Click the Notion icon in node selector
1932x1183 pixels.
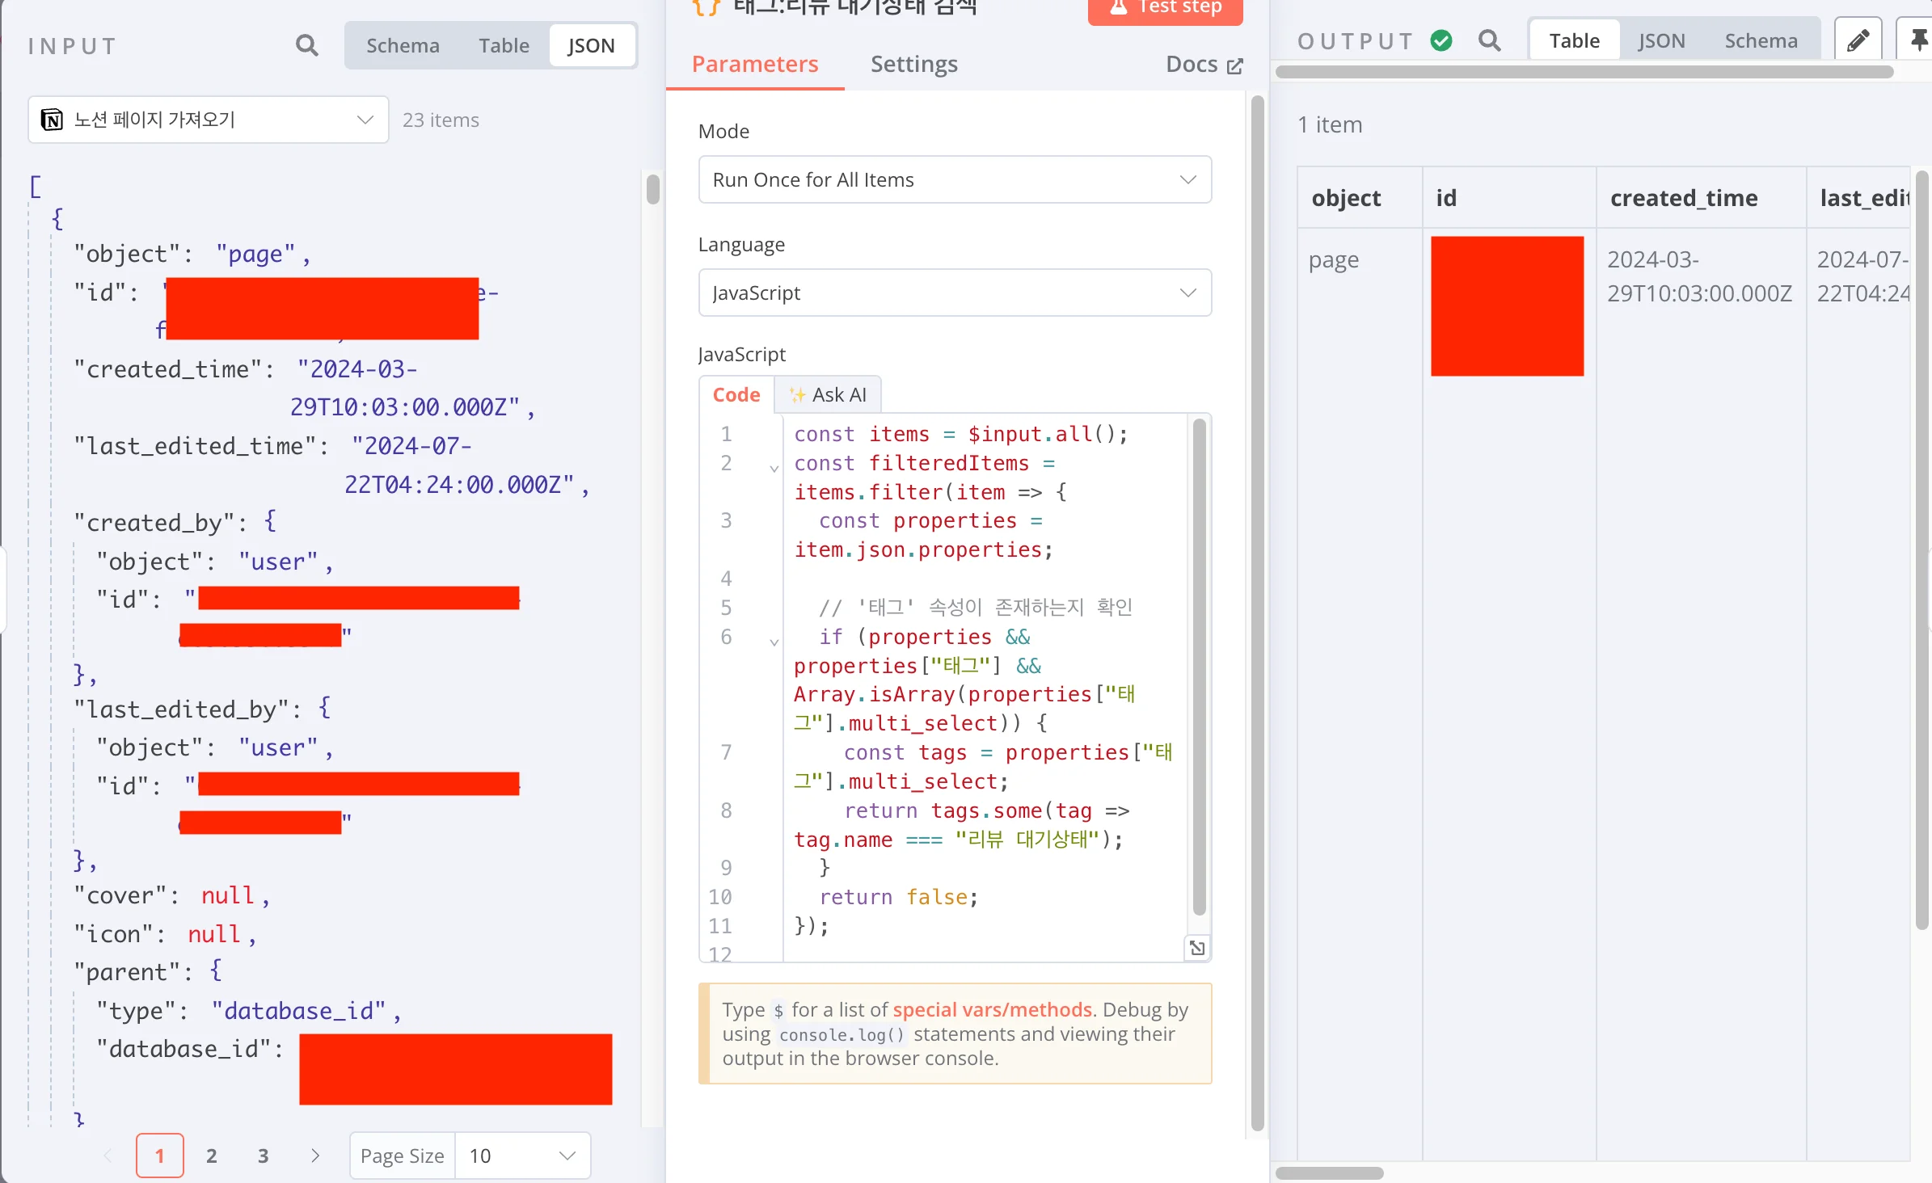[x=53, y=120]
